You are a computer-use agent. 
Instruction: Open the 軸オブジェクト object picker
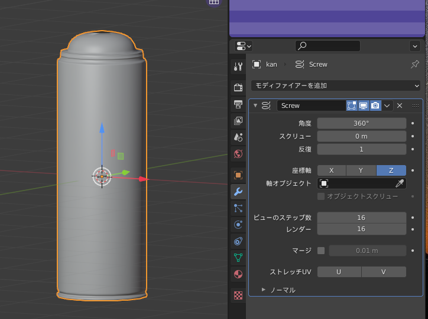[x=361, y=183]
